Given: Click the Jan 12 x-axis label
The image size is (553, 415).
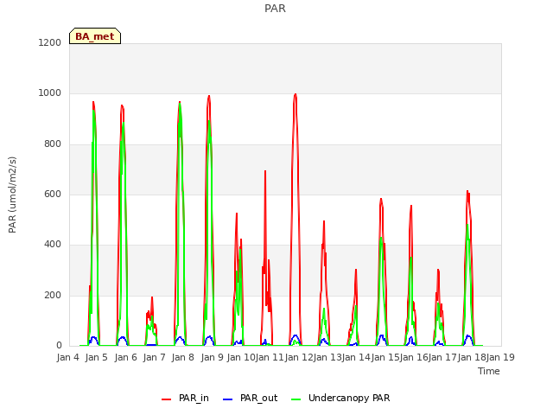Looking at the screenshot, I should 298,357.
